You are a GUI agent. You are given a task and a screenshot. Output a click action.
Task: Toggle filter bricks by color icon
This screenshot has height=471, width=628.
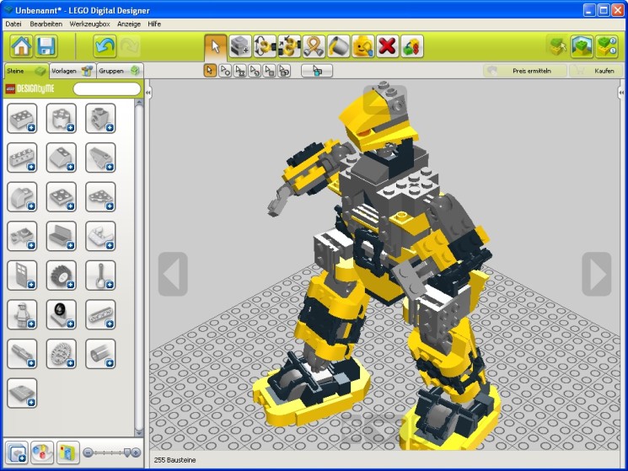(42, 452)
